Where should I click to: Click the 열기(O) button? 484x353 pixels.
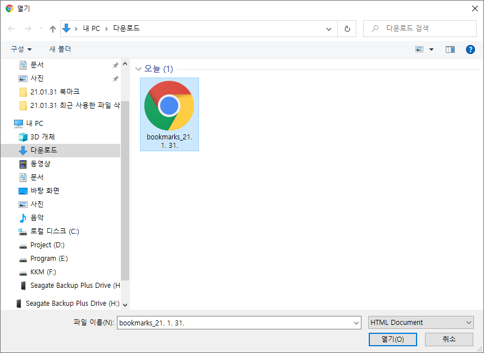pyautogui.click(x=392, y=340)
